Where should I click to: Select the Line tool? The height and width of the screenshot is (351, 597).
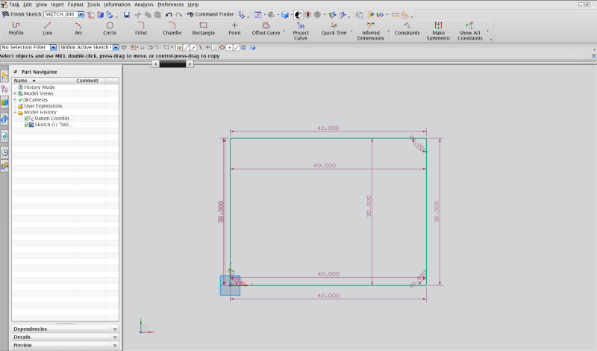47,29
